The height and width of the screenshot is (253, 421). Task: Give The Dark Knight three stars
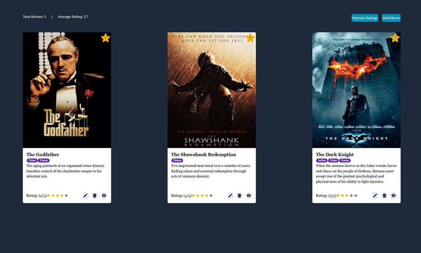pos(347,196)
